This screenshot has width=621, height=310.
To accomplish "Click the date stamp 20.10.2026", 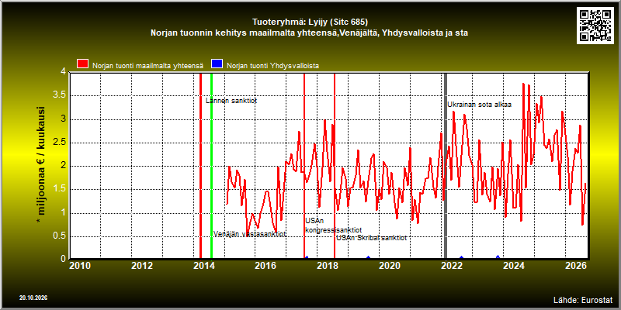I will [33, 298].
